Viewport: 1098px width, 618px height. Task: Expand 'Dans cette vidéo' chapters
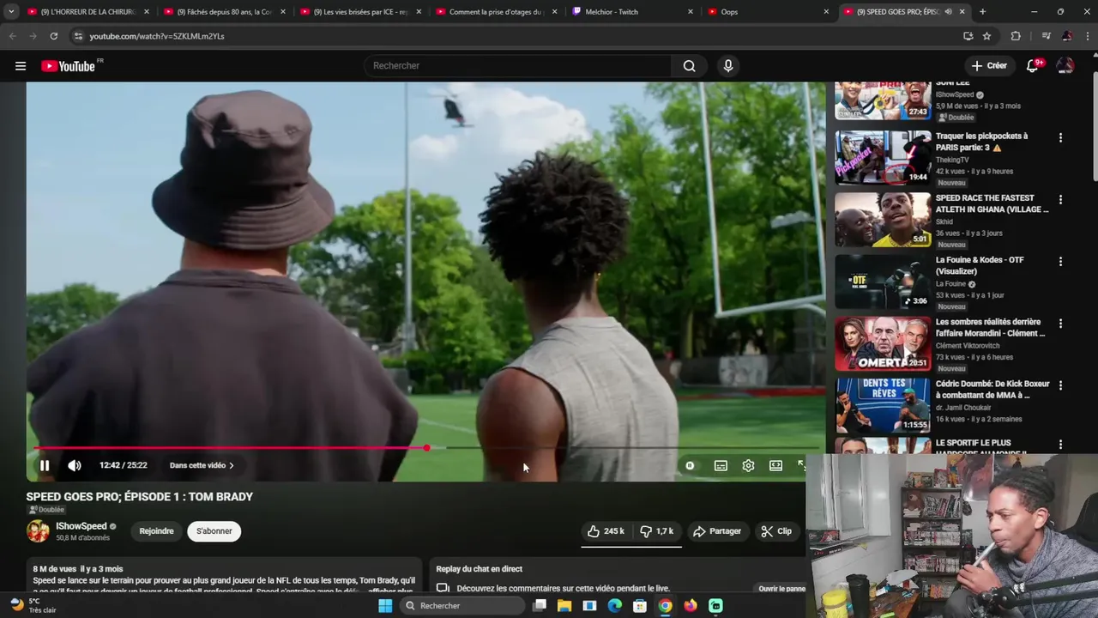click(x=202, y=465)
